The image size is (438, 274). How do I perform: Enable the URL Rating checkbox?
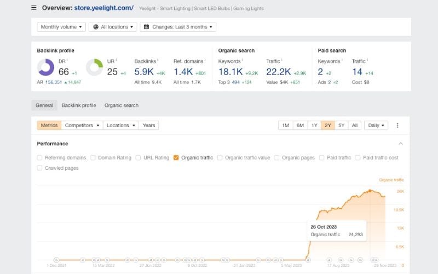[x=138, y=158]
